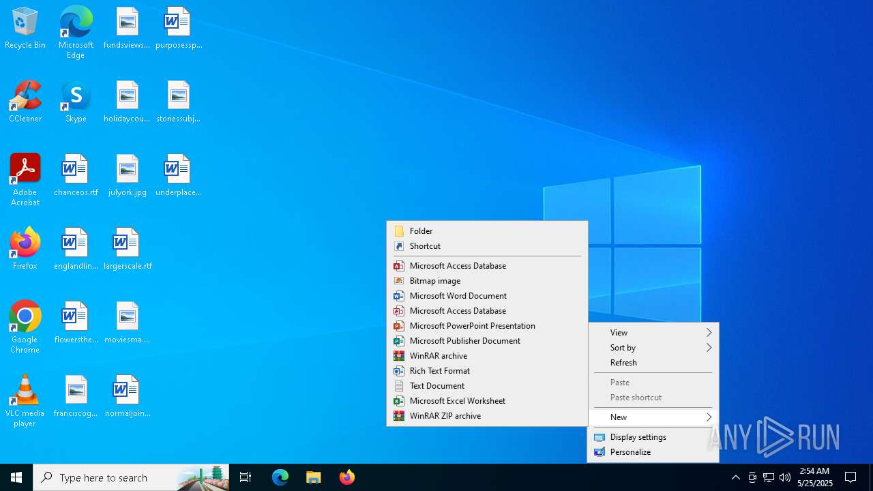This screenshot has width=873, height=491.
Task: Create a new Rich Text Format file
Action: (487, 371)
